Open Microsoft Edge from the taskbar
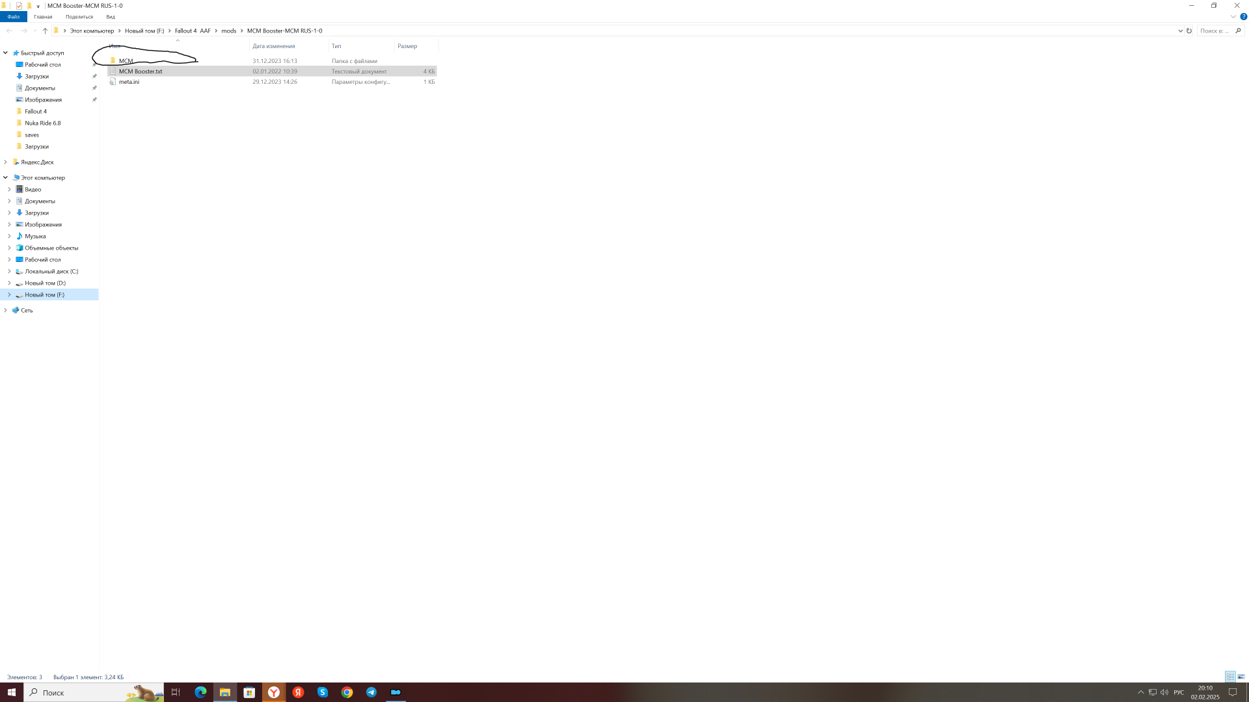 (x=200, y=692)
